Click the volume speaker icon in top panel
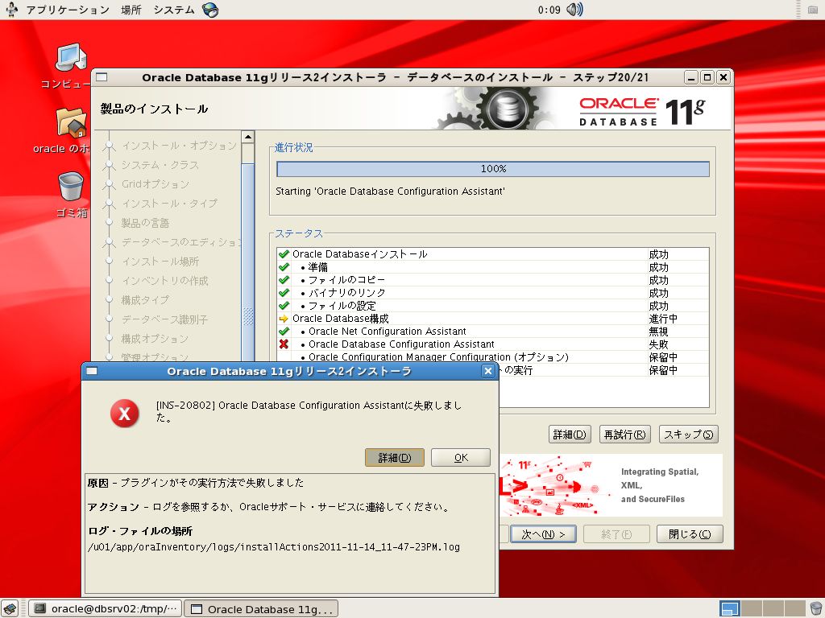This screenshot has height=618, width=825. click(x=574, y=10)
